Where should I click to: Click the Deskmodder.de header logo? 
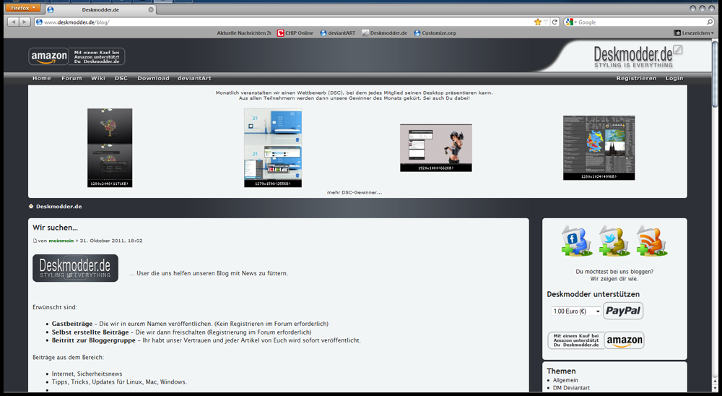(638, 56)
